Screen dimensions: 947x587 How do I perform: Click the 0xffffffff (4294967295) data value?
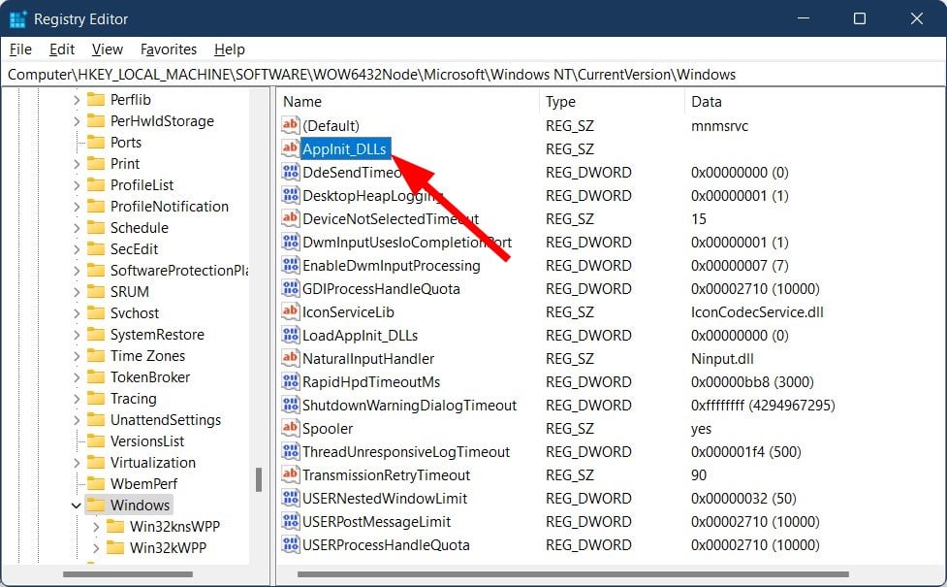coord(763,405)
